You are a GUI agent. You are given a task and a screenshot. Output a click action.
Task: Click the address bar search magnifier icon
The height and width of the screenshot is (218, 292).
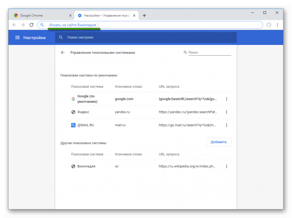42,25
